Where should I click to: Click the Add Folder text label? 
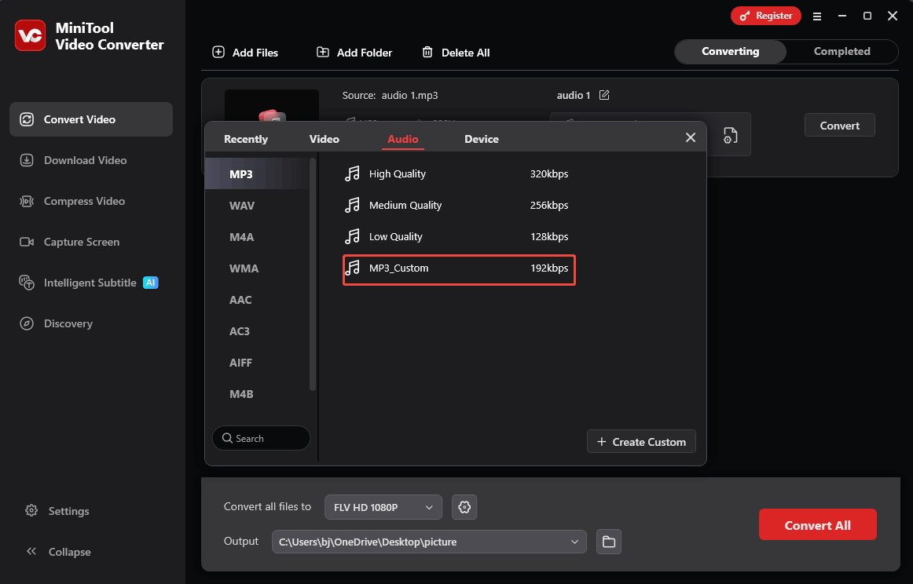tap(365, 53)
